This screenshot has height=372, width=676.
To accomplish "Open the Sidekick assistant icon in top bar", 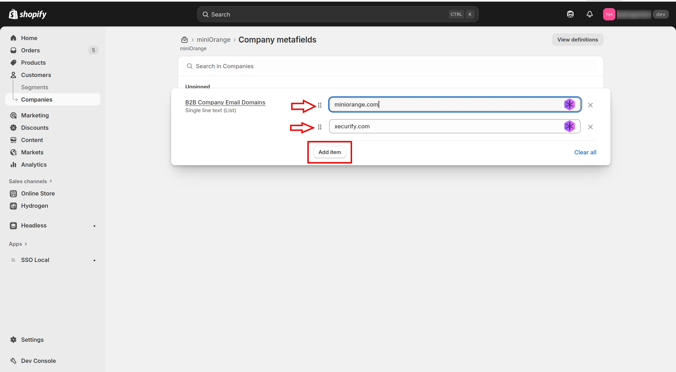I will point(570,14).
